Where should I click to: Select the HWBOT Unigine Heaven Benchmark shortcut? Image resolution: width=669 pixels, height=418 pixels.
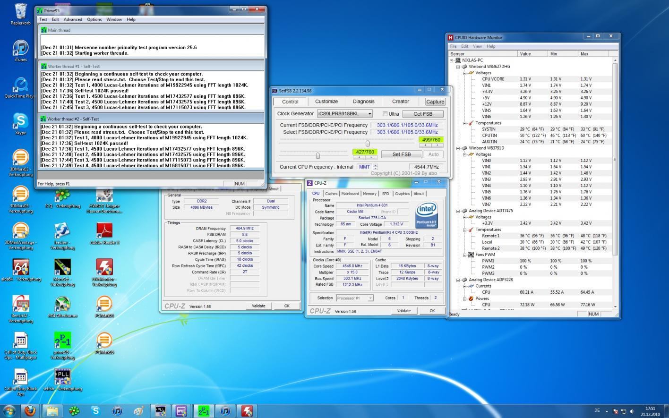(104, 200)
